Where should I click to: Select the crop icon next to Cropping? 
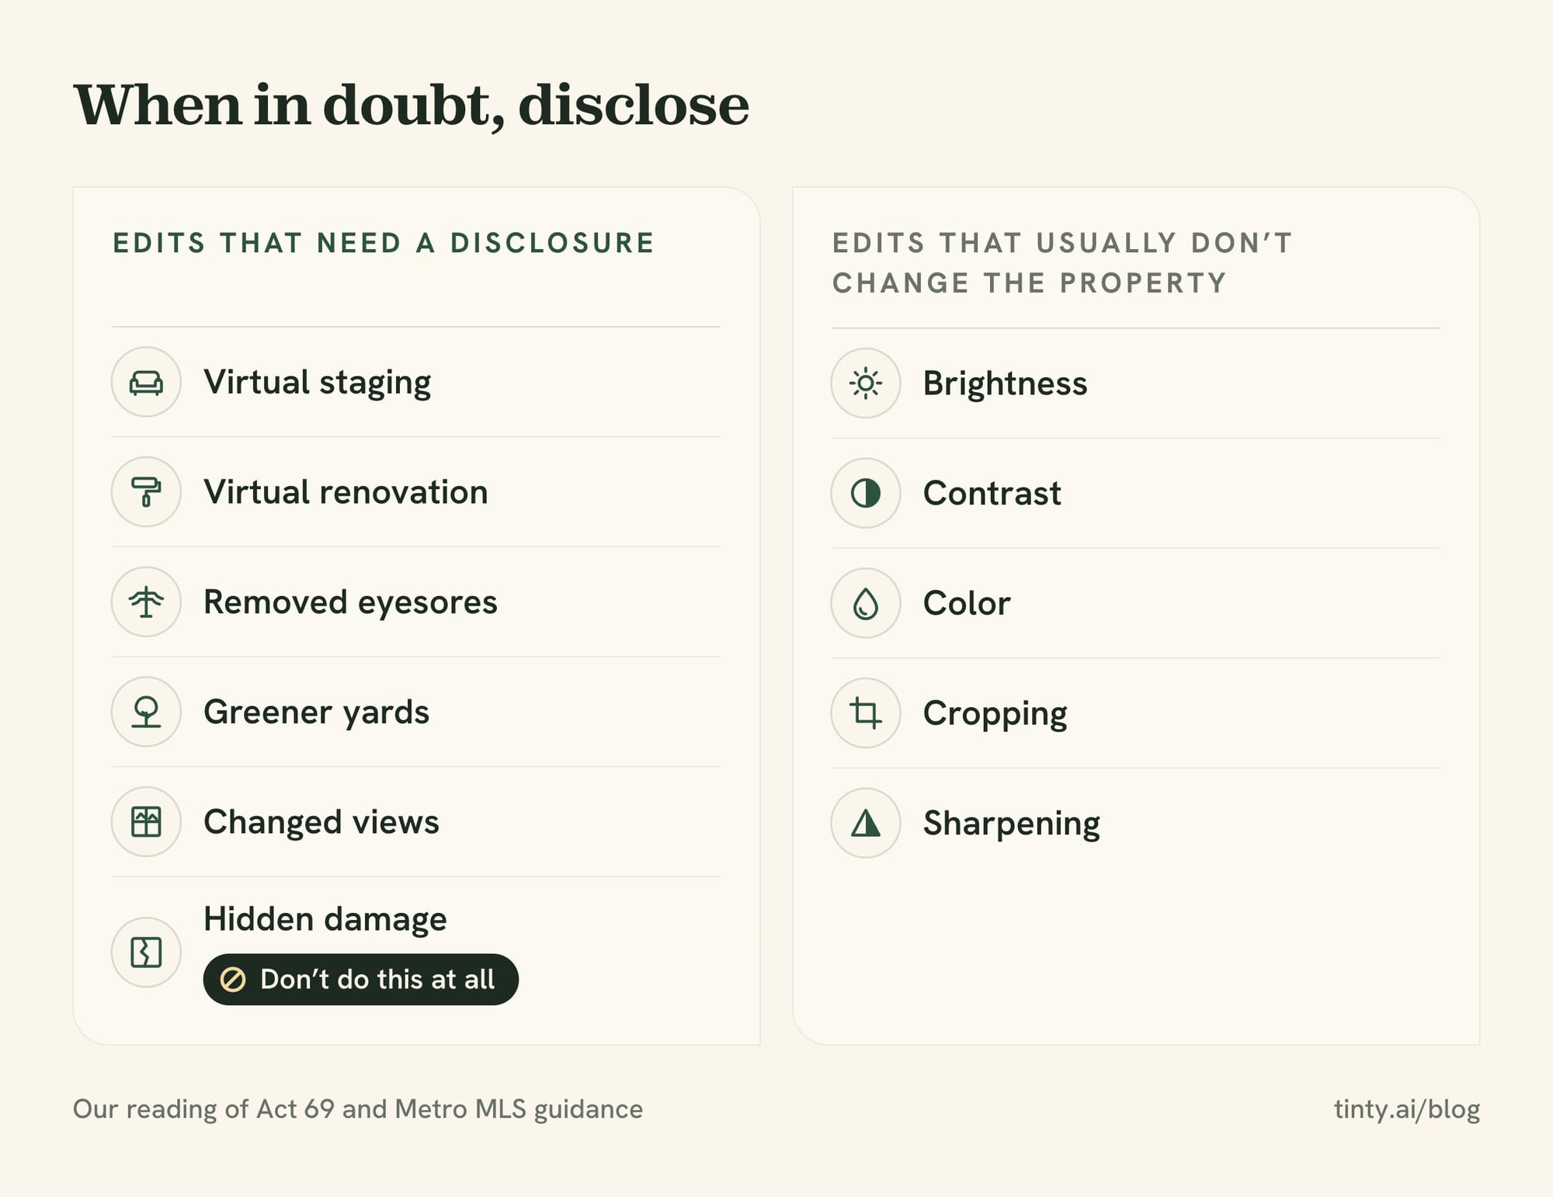[866, 713]
